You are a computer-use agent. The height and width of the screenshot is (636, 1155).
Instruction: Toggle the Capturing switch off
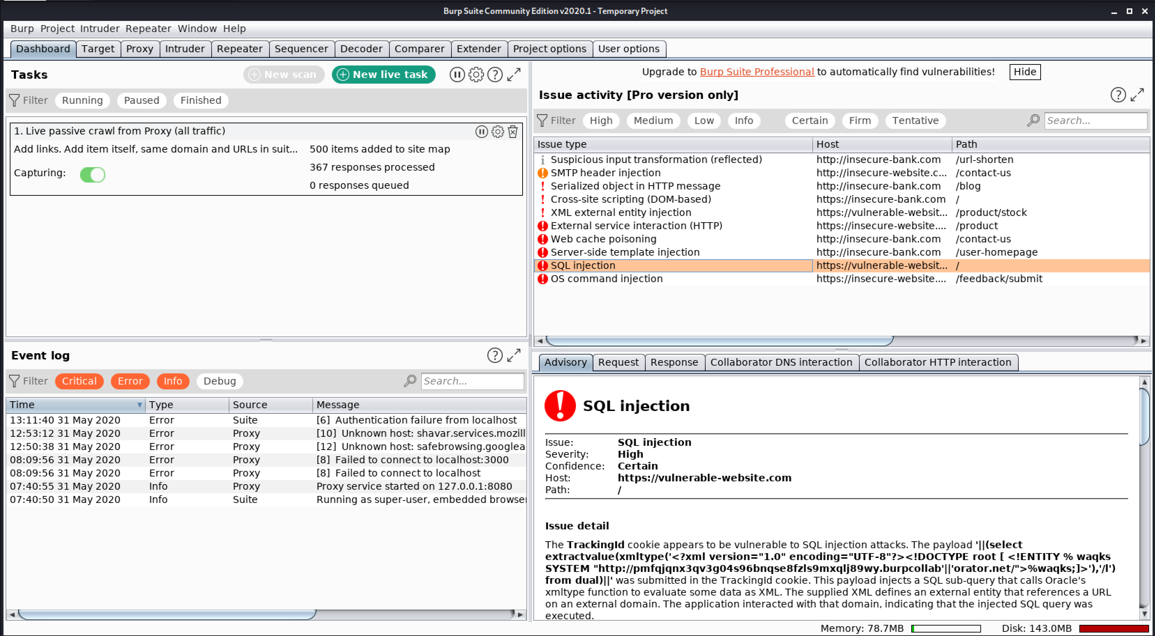[x=92, y=175]
